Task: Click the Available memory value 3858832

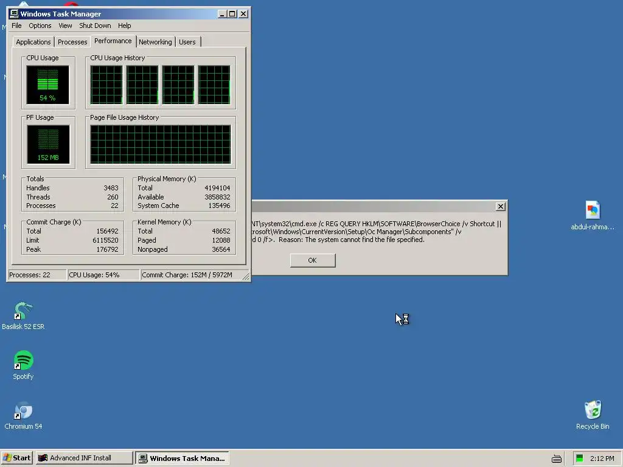Action: pos(217,197)
